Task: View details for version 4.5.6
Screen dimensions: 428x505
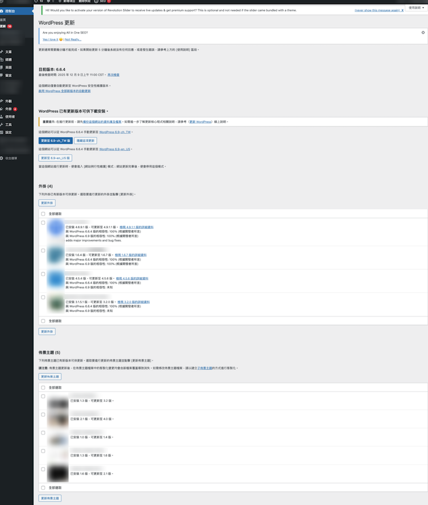Action: [x=132, y=278]
